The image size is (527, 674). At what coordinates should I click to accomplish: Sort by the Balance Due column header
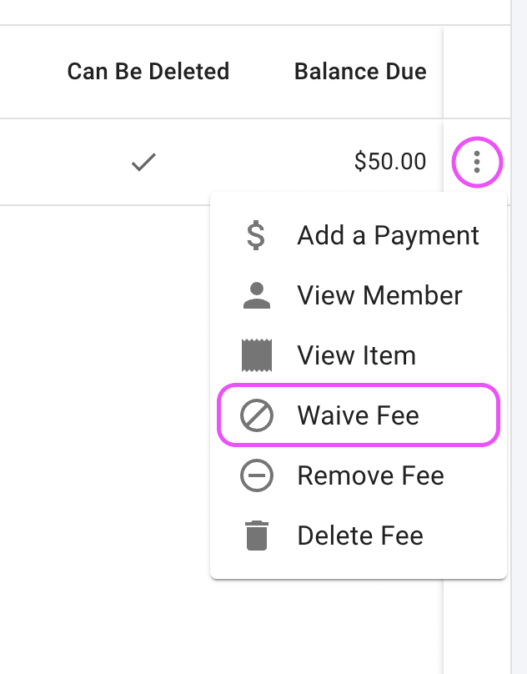[360, 72]
